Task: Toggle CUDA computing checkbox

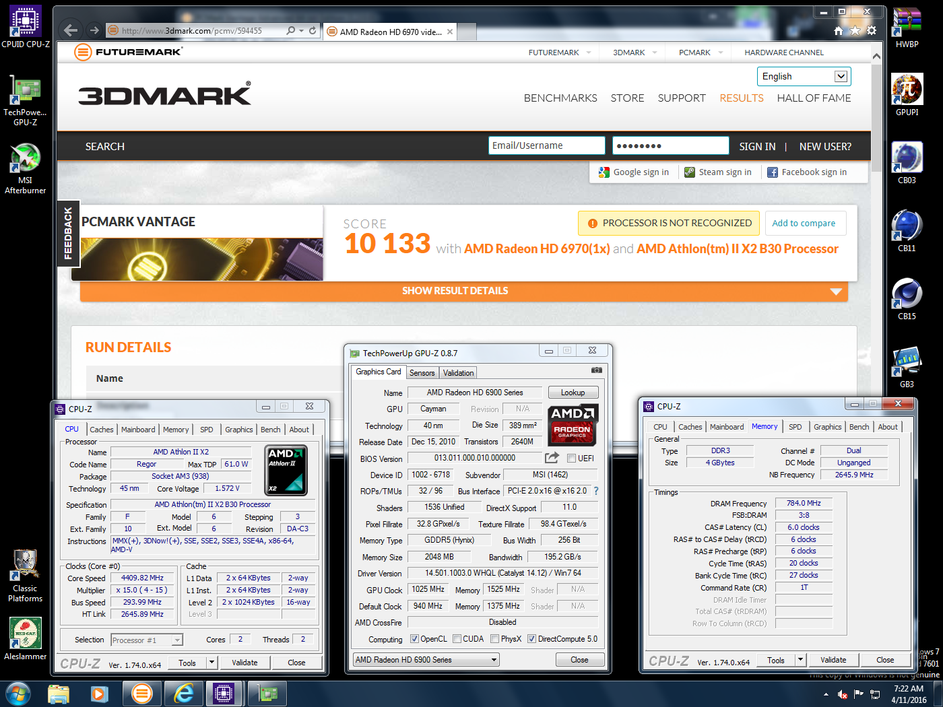Action: [457, 639]
